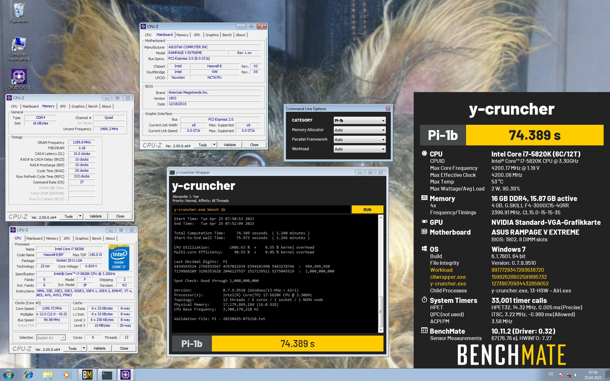This screenshot has width=610, height=381.
Task: Switch to the CPU-Z taskbar icon
Action: tap(126, 375)
